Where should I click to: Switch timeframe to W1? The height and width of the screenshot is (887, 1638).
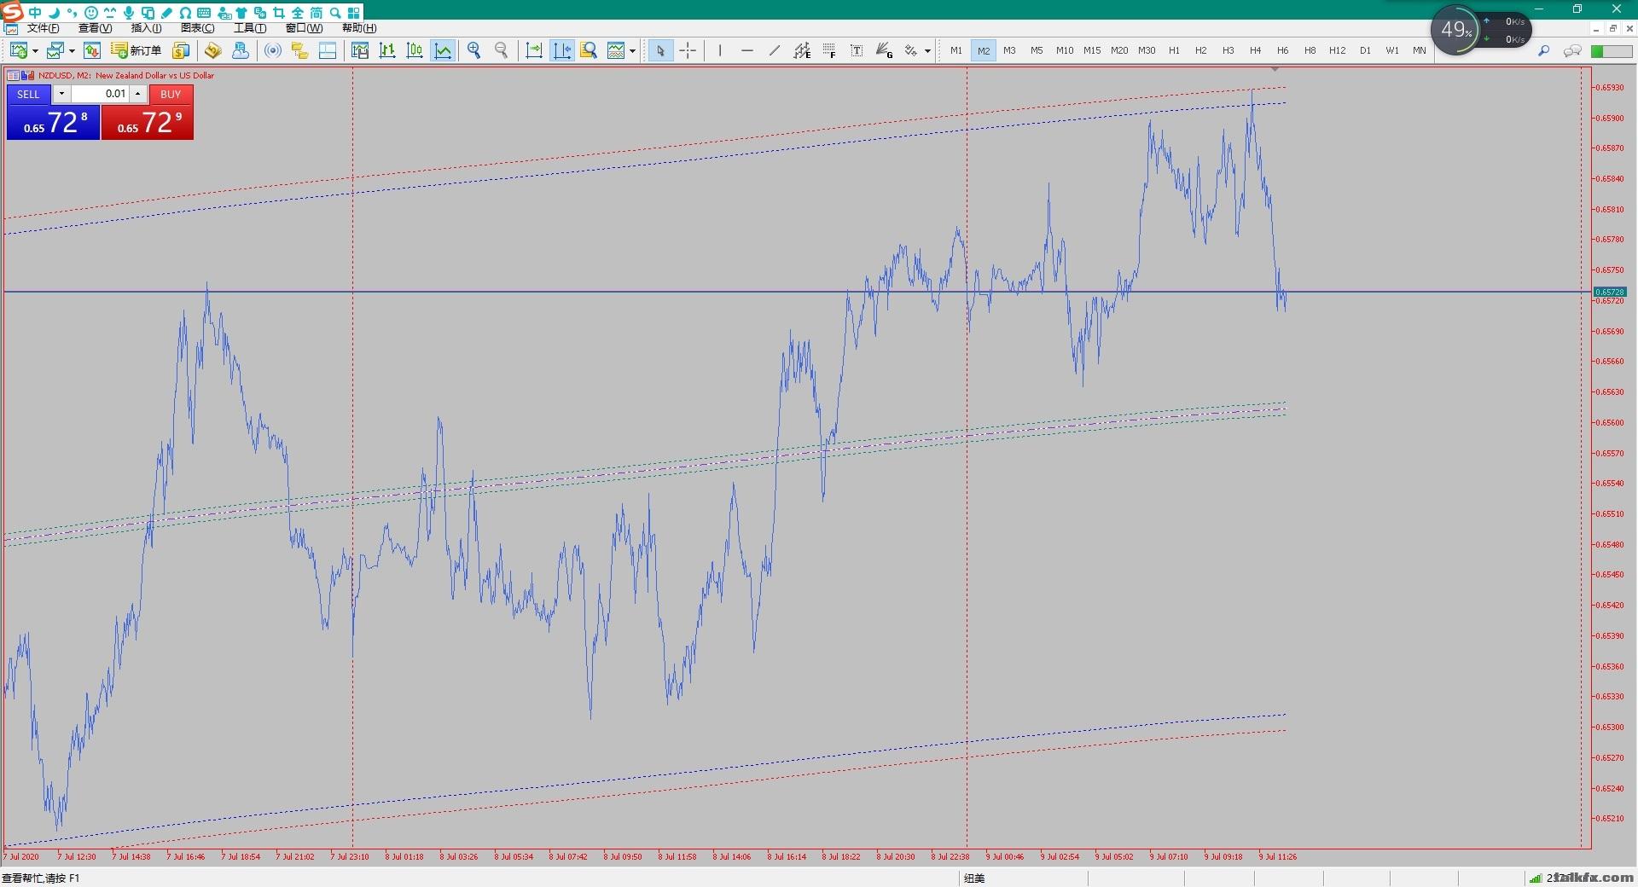1392,51
